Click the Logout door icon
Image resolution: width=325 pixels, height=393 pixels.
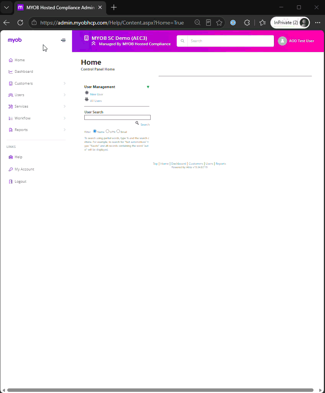pos(10,182)
